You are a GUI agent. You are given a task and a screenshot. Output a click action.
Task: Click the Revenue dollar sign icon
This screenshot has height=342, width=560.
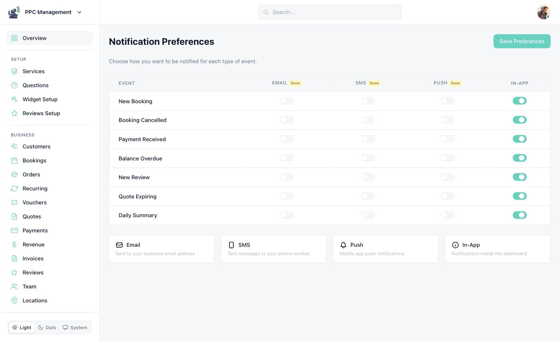click(14, 244)
